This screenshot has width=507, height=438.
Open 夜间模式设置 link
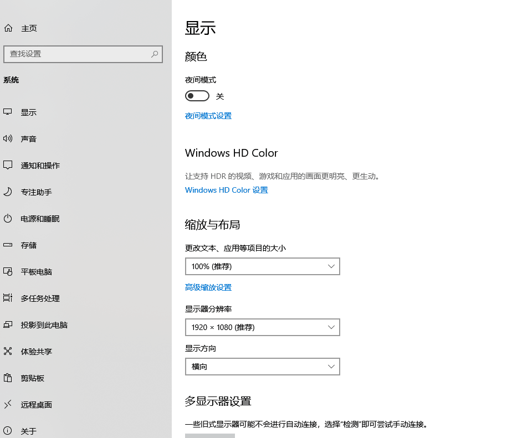point(208,116)
